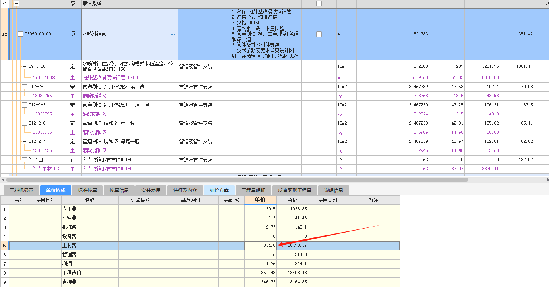Click the 单价 column header
549x304 pixels.
click(x=261, y=200)
